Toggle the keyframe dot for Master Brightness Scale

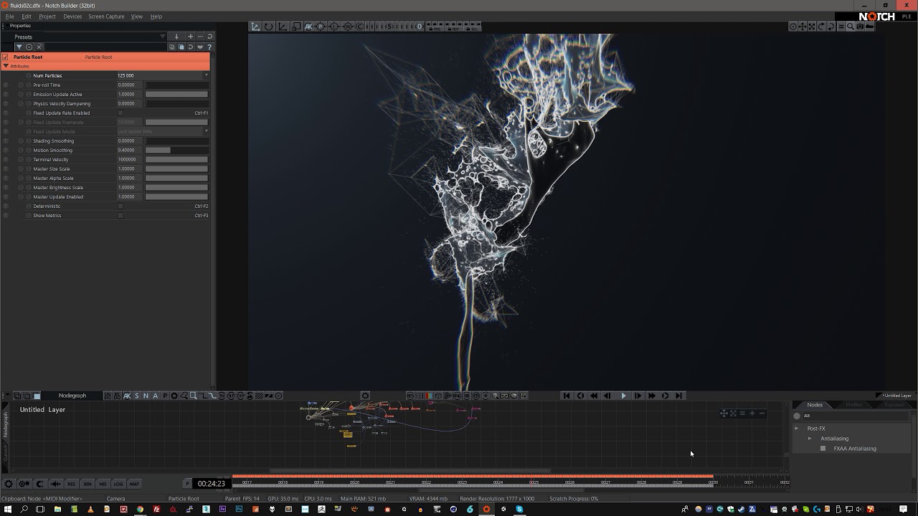[21, 187]
